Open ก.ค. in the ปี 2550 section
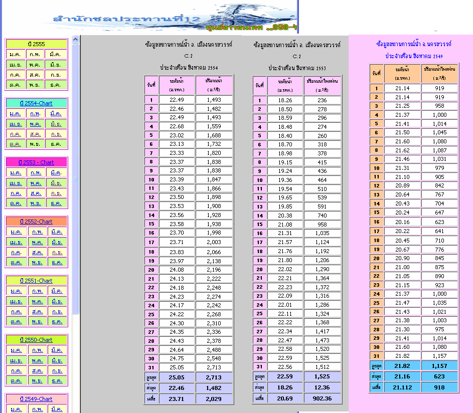 tap(16, 370)
